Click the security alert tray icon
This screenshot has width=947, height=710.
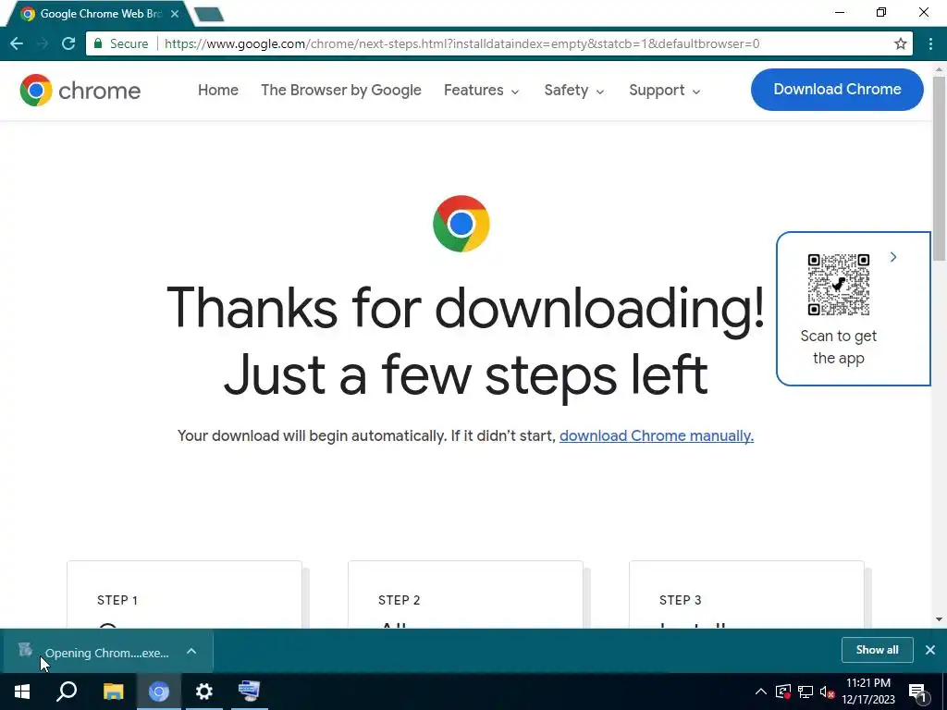[783, 692]
